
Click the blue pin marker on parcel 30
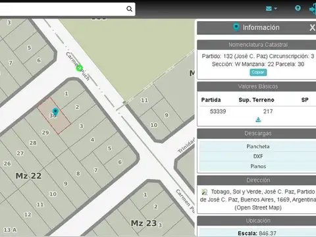coord(55,112)
